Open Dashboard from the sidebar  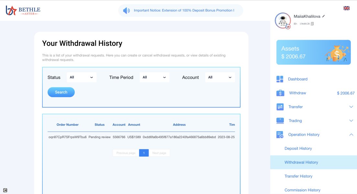pos(297,79)
